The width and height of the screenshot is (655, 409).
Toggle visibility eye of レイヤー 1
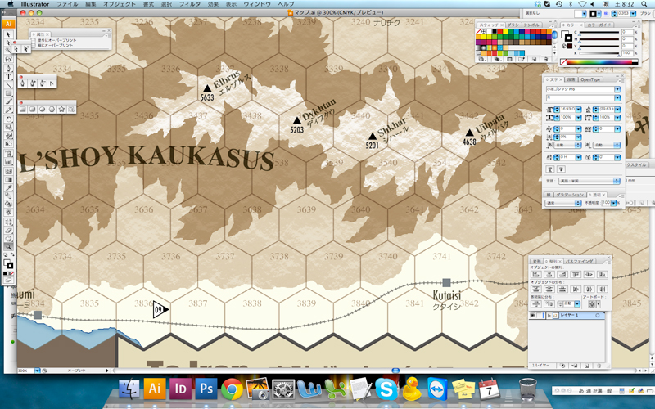(x=532, y=316)
